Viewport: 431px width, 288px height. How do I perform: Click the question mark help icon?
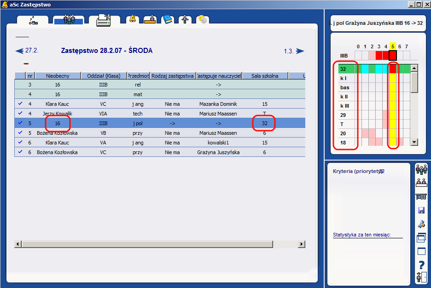click(x=421, y=265)
